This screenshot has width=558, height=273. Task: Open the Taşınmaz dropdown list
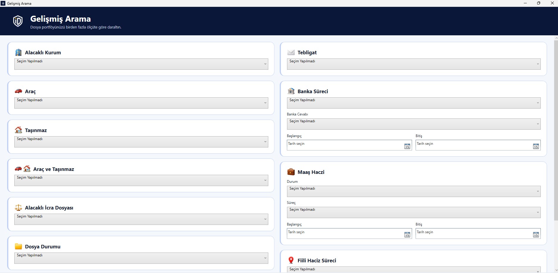(x=141, y=142)
